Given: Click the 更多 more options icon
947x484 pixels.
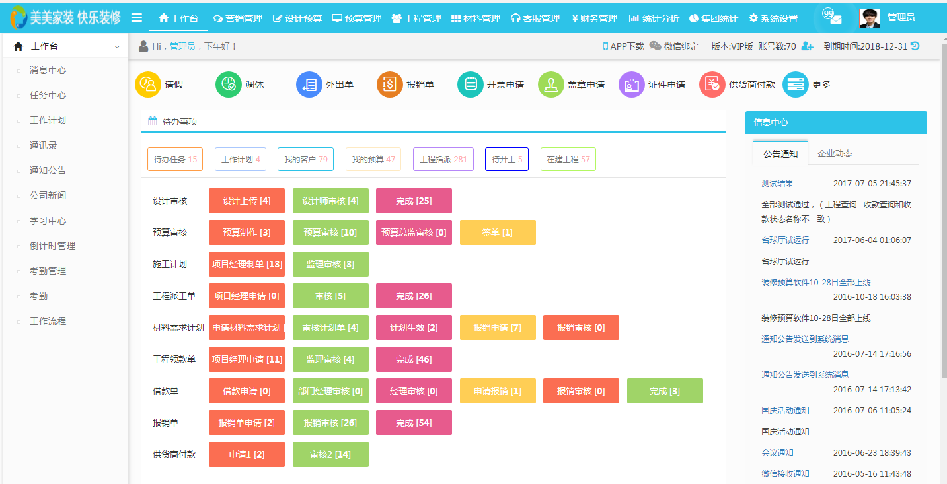Looking at the screenshot, I should pos(796,85).
